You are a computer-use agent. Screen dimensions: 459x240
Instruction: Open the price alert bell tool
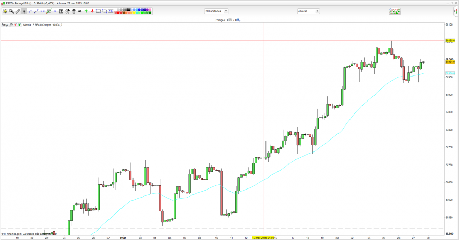tap(5, 11)
